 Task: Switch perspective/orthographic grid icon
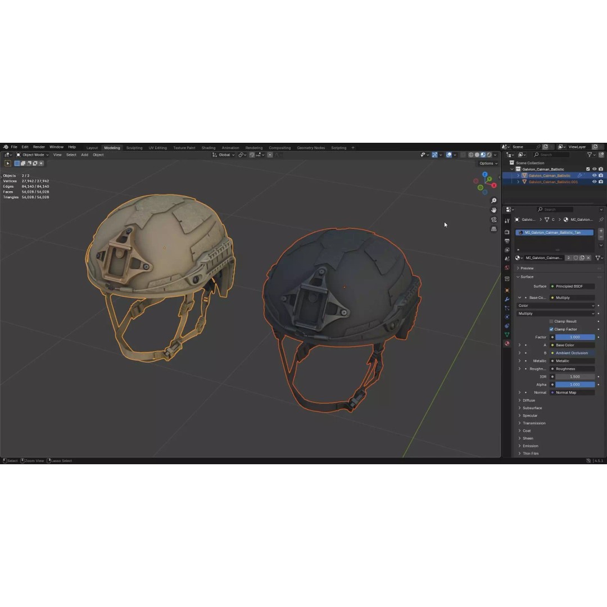tap(493, 229)
